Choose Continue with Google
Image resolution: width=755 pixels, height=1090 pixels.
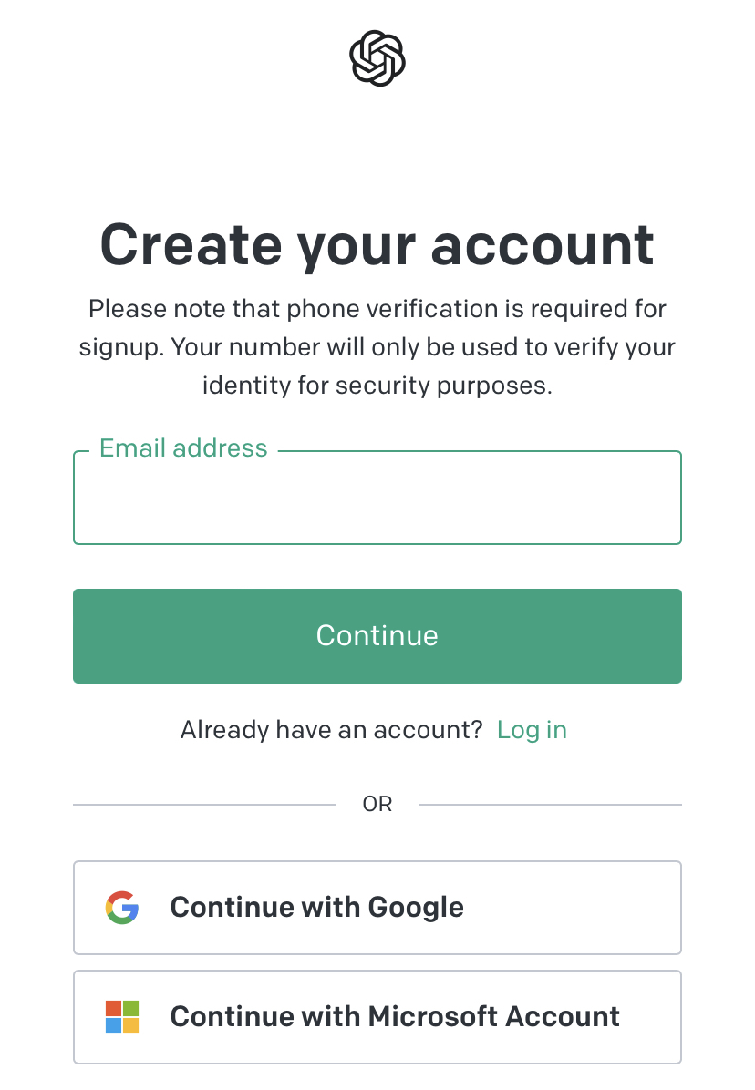[x=377, y=908]
